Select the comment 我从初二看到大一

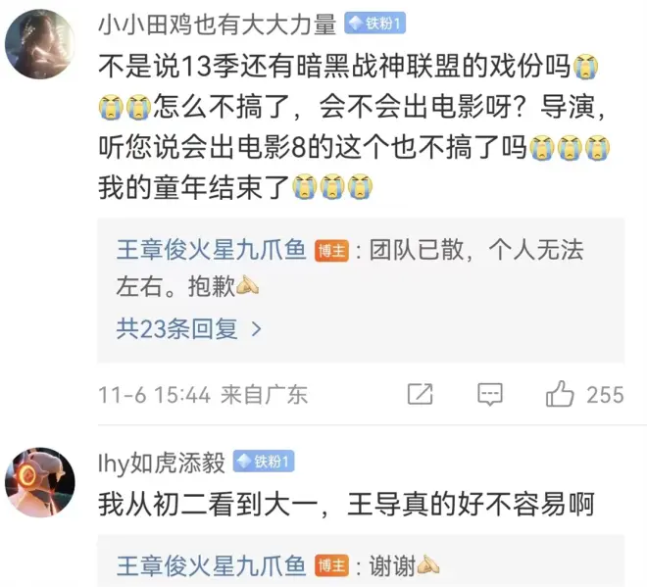[x=346, y=504]
